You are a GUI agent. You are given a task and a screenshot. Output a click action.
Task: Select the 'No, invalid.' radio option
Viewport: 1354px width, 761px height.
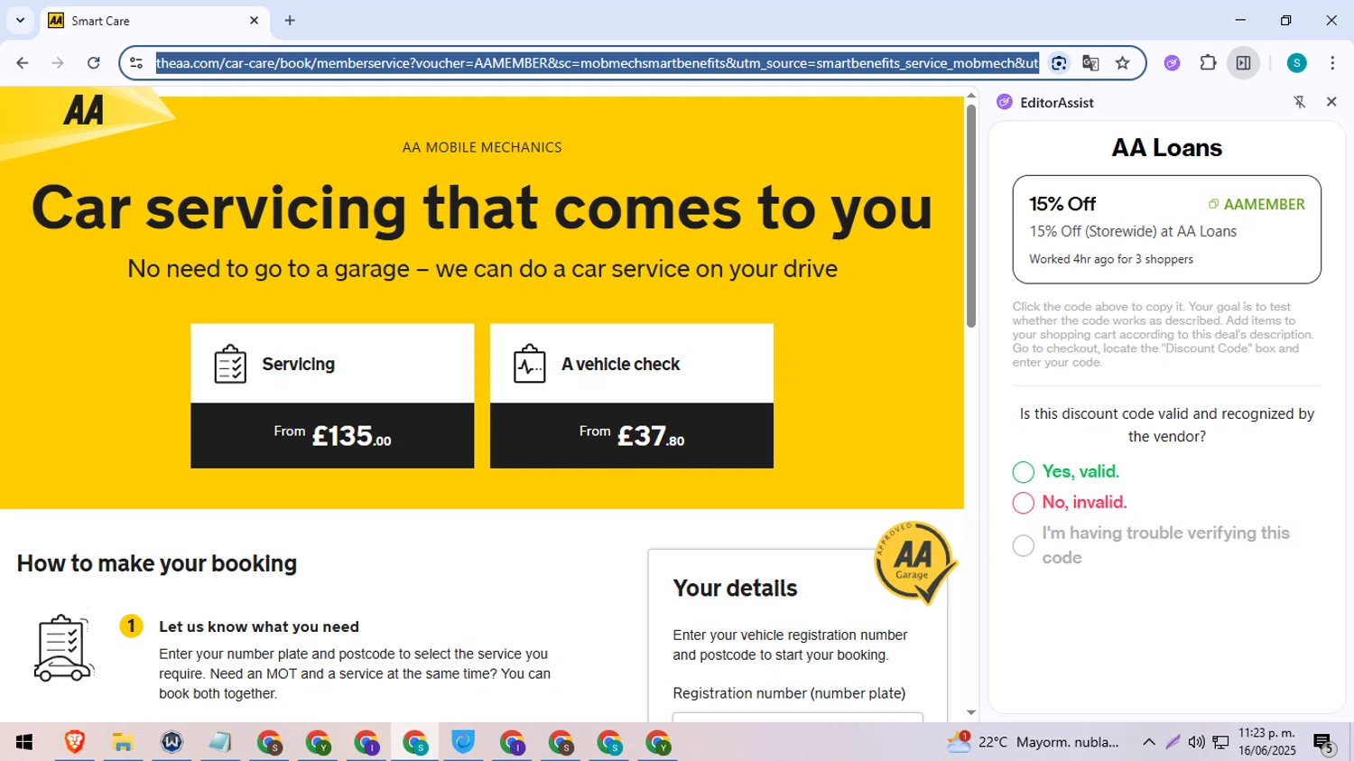pos(1023,503)
